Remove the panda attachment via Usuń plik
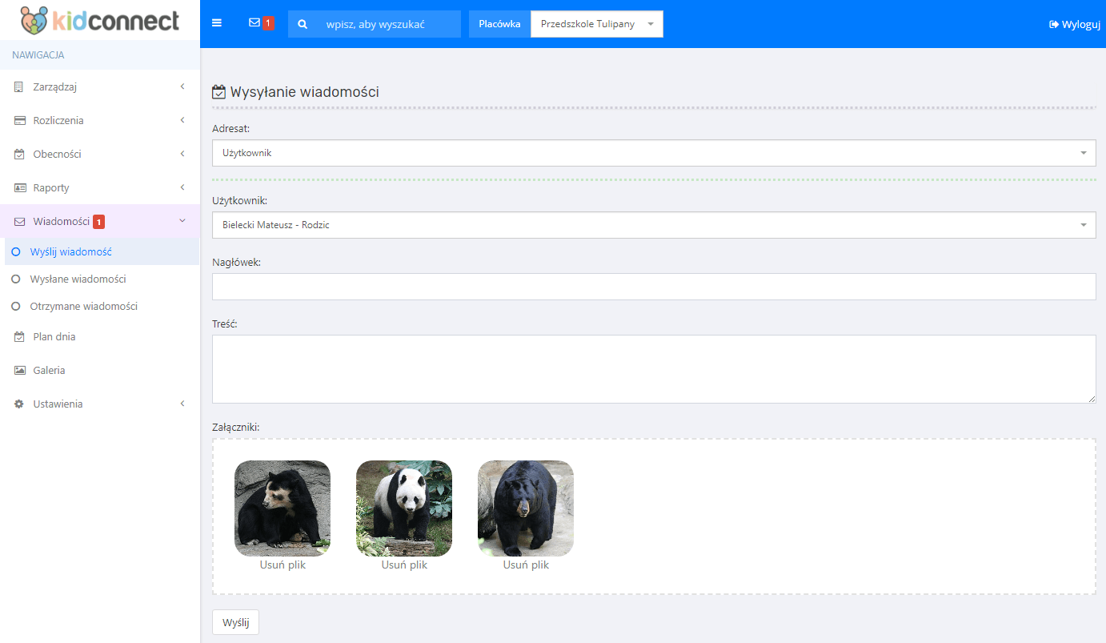 404,565
